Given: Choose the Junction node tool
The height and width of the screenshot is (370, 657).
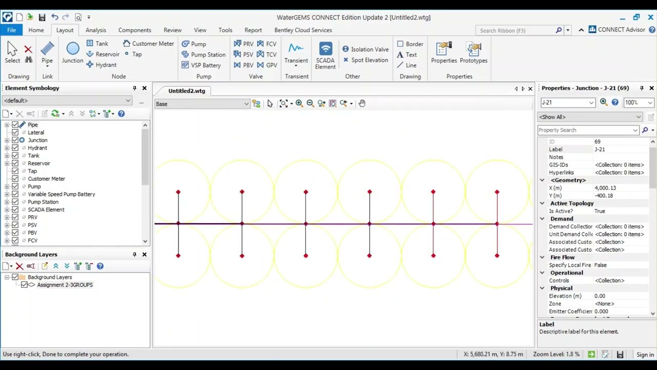Looking at the screenshot, I should (x=72, y=53).
